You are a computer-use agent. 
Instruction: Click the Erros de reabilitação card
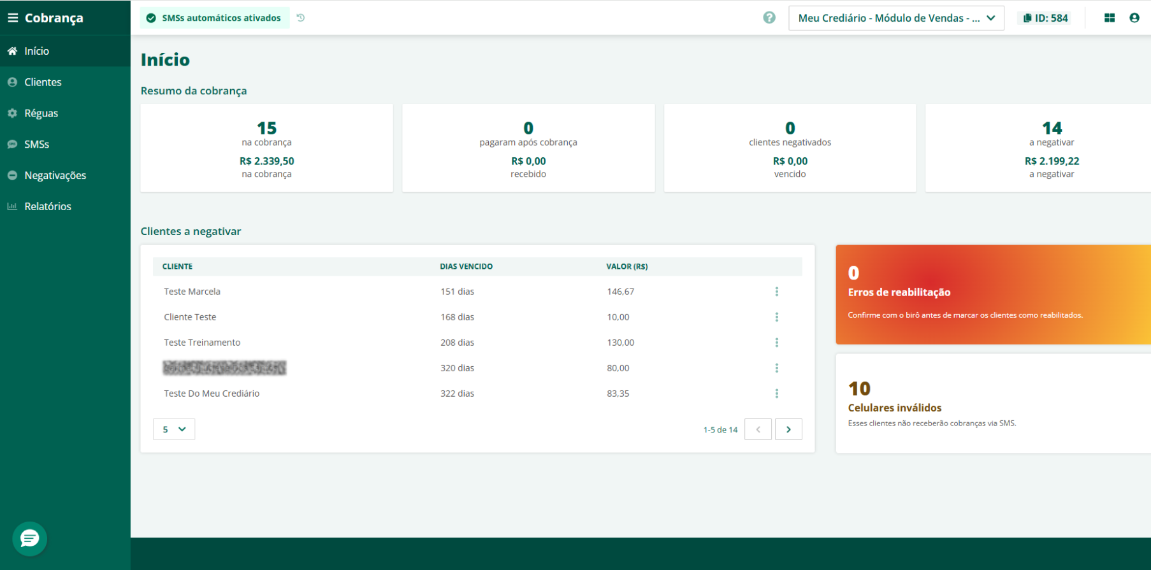(x=993, y=294)
